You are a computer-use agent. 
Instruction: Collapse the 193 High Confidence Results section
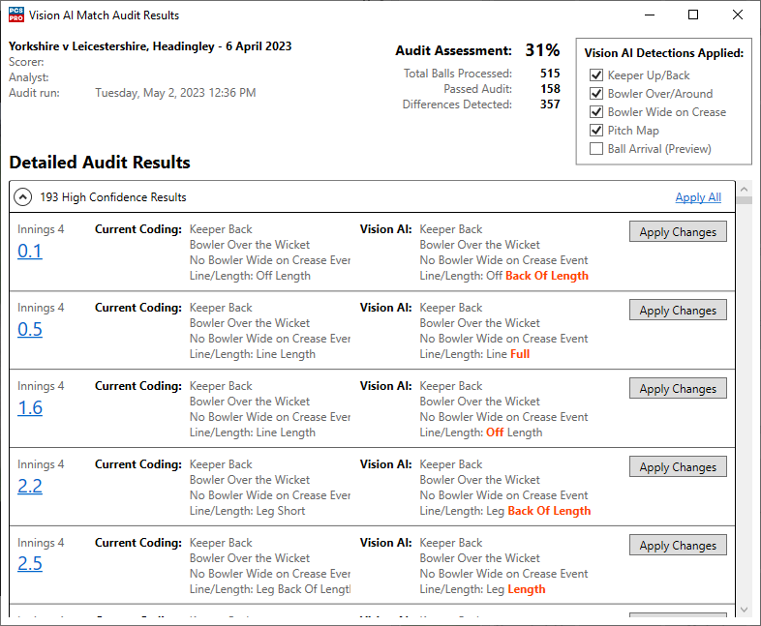tap(23, 197)
